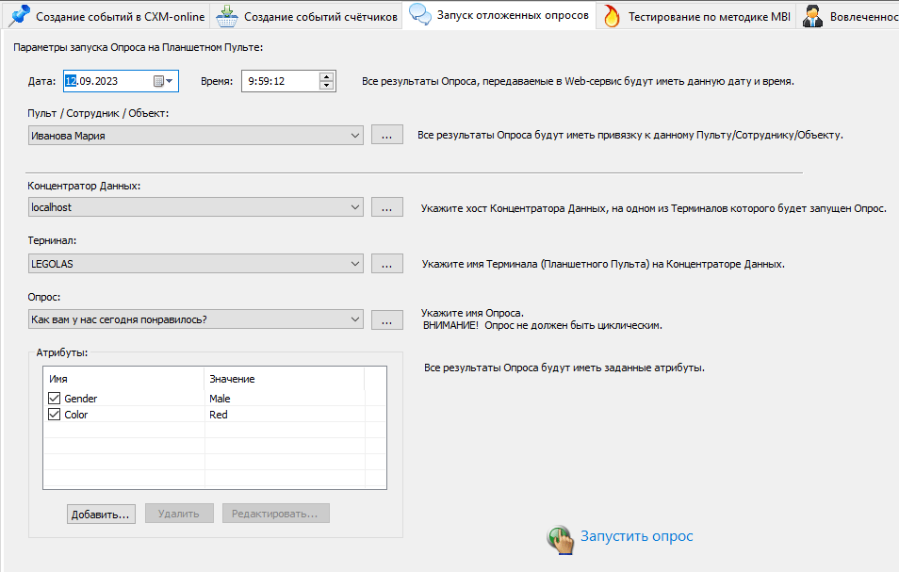Click inside the Время time field
The image size is (899, 572).
coord(279,82)
